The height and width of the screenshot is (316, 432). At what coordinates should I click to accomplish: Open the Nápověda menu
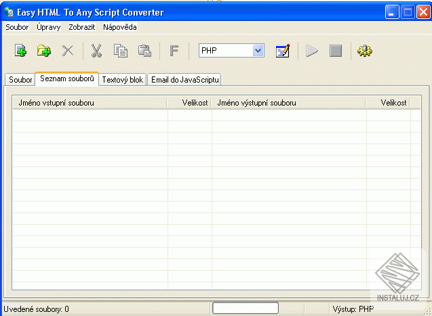[120, 27]
